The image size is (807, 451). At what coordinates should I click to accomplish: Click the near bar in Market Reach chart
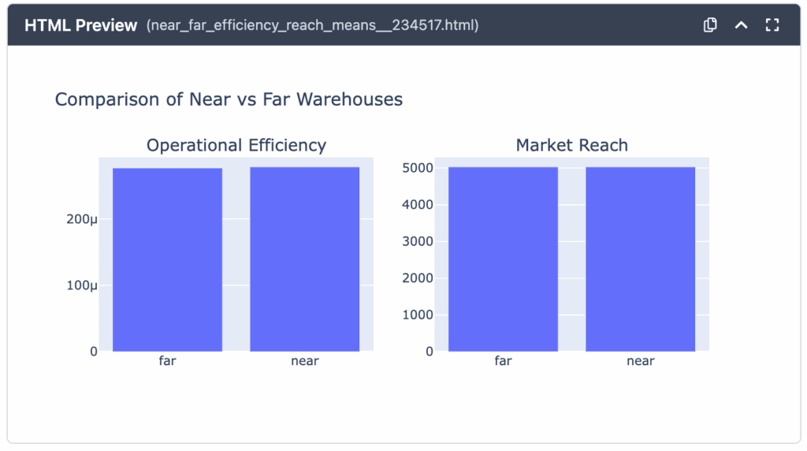640,259
